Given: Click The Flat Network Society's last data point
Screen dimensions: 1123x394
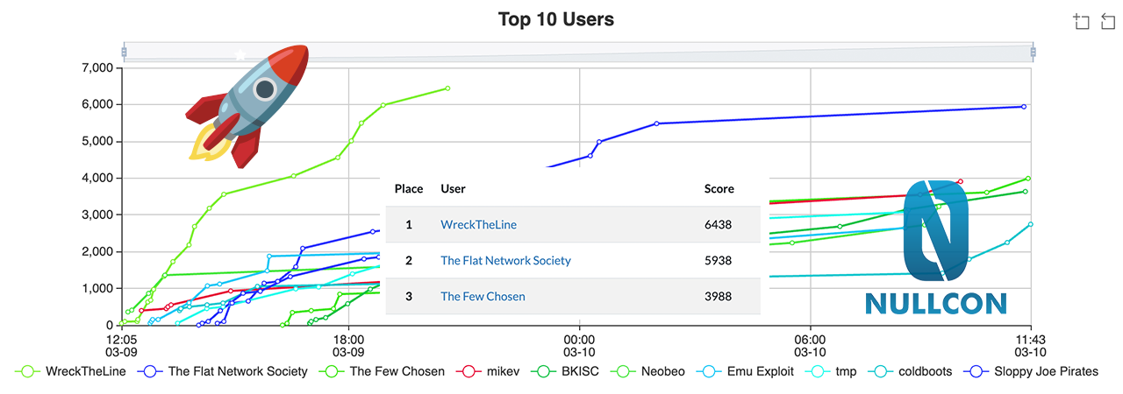Looking at the screenshot, I should pos(1023,107).
